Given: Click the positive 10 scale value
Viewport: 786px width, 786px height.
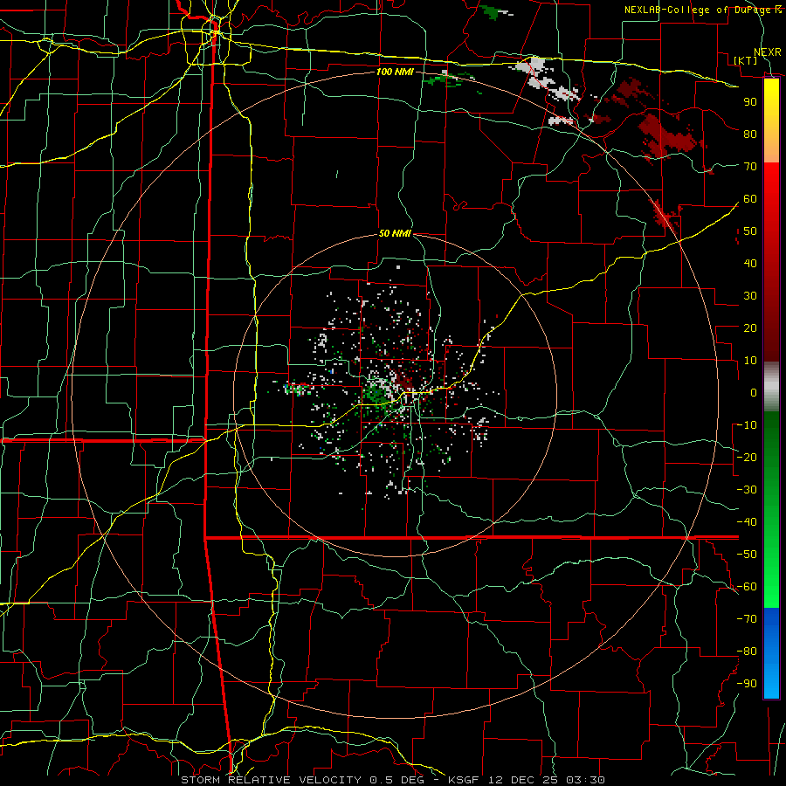Looking at the screenshot, I should [x=750, y=361].
